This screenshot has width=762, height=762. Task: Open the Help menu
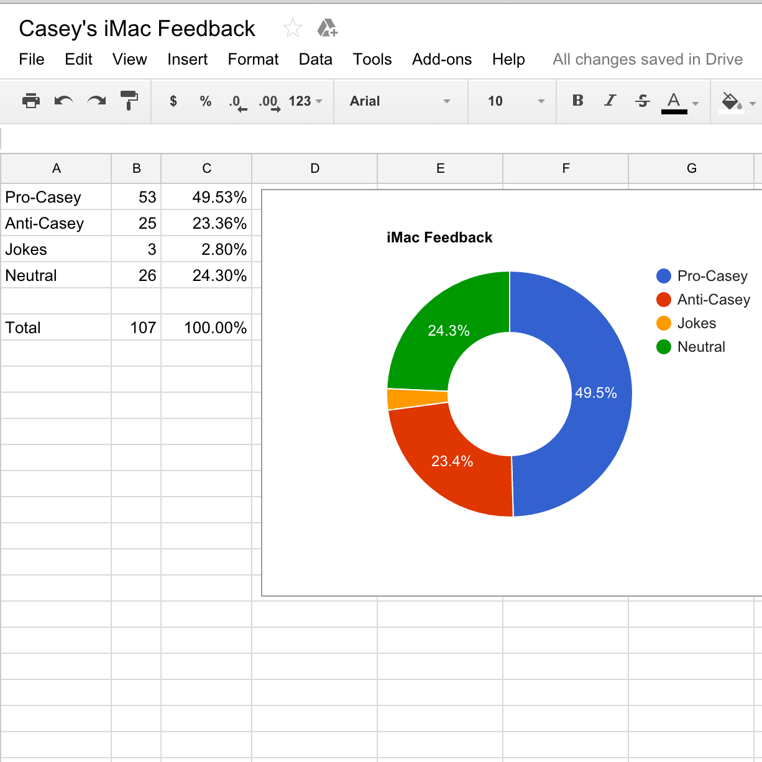pos(508,59)
